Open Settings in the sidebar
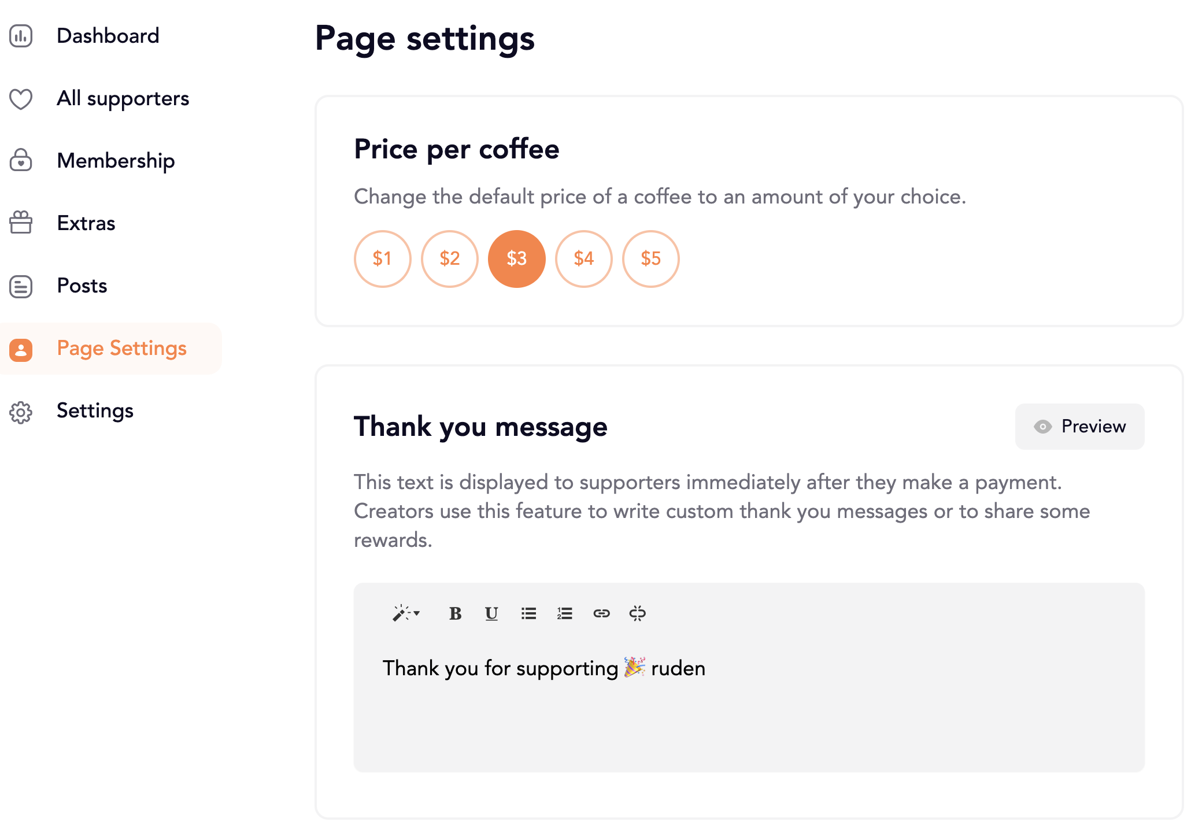Viewport: 1191px width, 829px height. click(x=95, y=411)
